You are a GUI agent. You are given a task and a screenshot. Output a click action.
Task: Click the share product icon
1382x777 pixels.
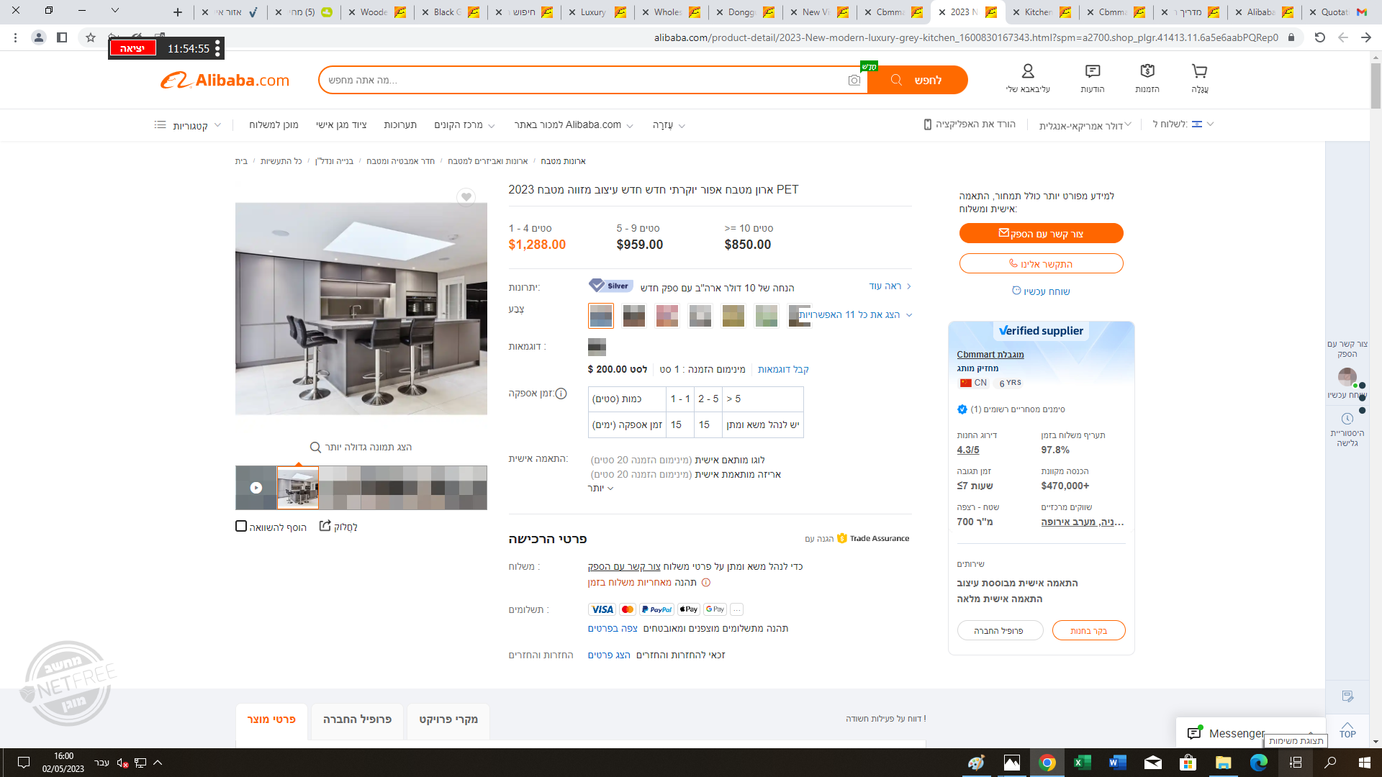(325, 526)
